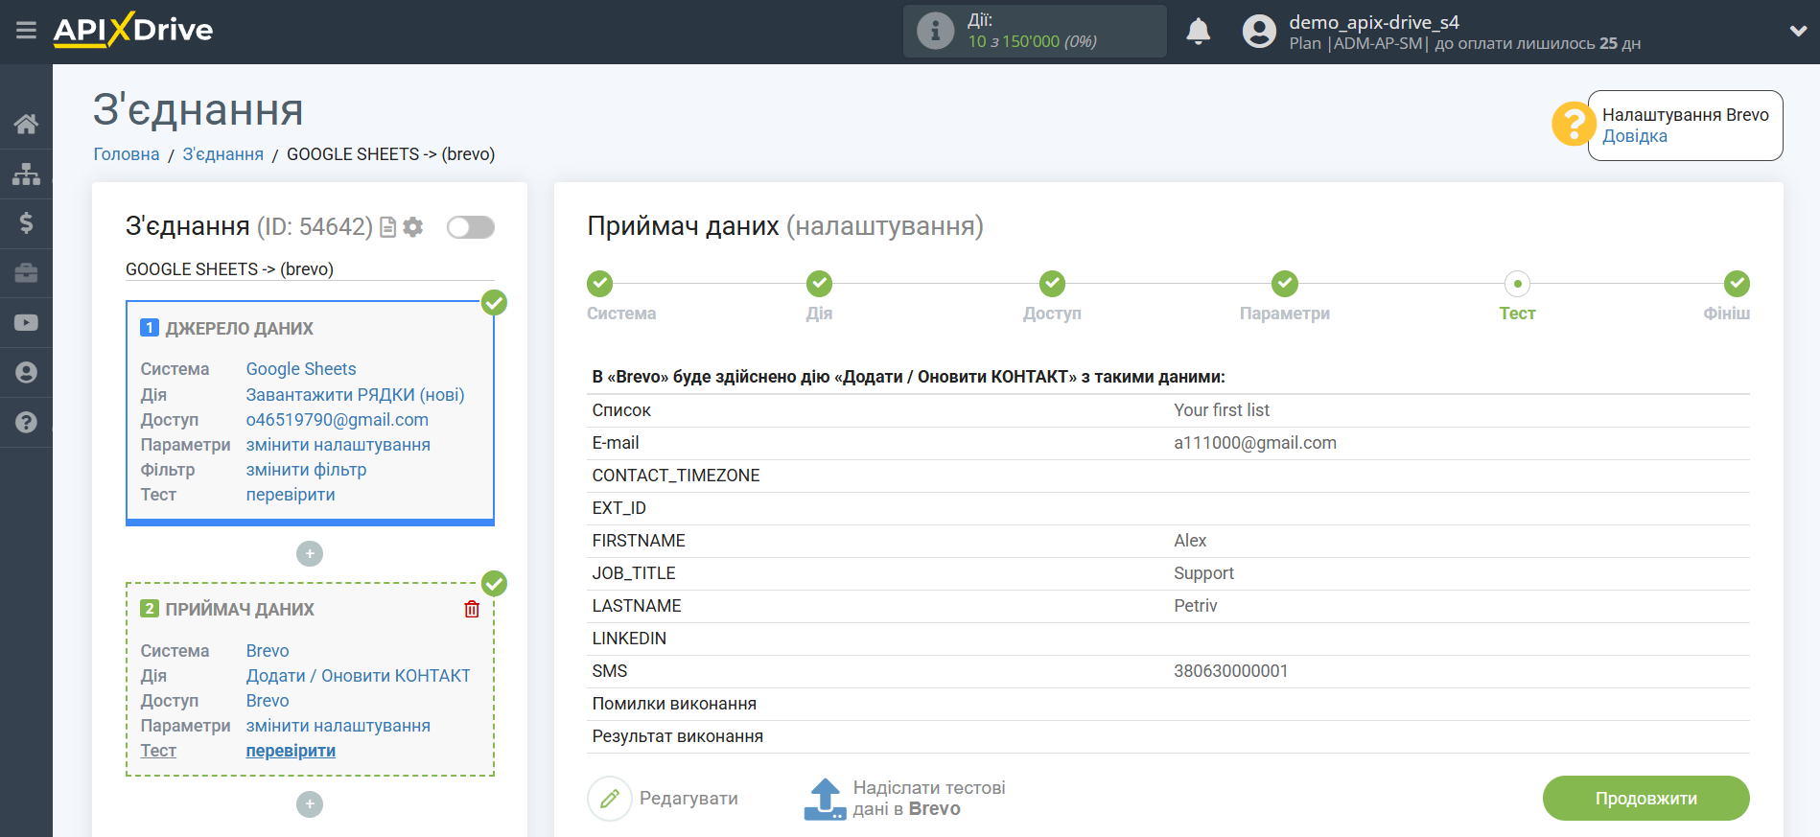The width and height of the screenshot is (1820, 837).
Task: Open billing dollar sidebar icon
Action: point(26,223)
